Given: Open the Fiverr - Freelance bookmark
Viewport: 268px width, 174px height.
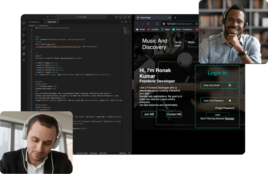Looking at the screenshot, I should pyautogui.click(x=183, y=29).
